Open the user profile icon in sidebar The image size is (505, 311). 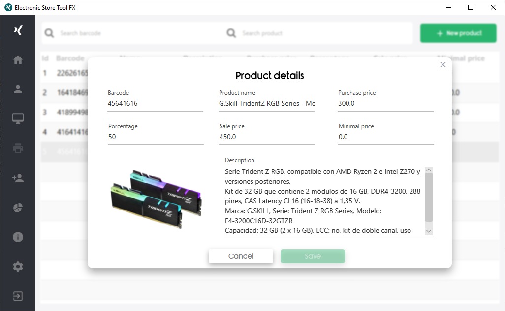18,89
